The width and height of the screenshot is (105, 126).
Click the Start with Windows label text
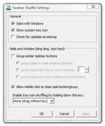click(x=30, y=24)
